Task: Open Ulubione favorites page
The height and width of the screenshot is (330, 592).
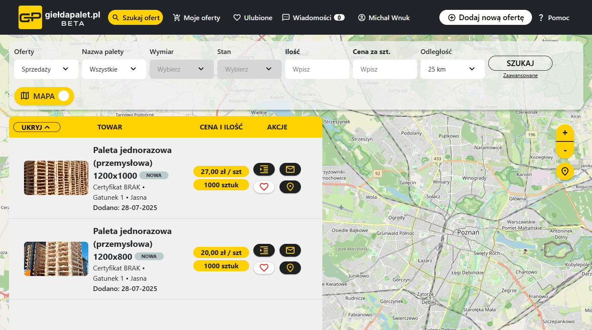Action: click(x=253, y=18)
